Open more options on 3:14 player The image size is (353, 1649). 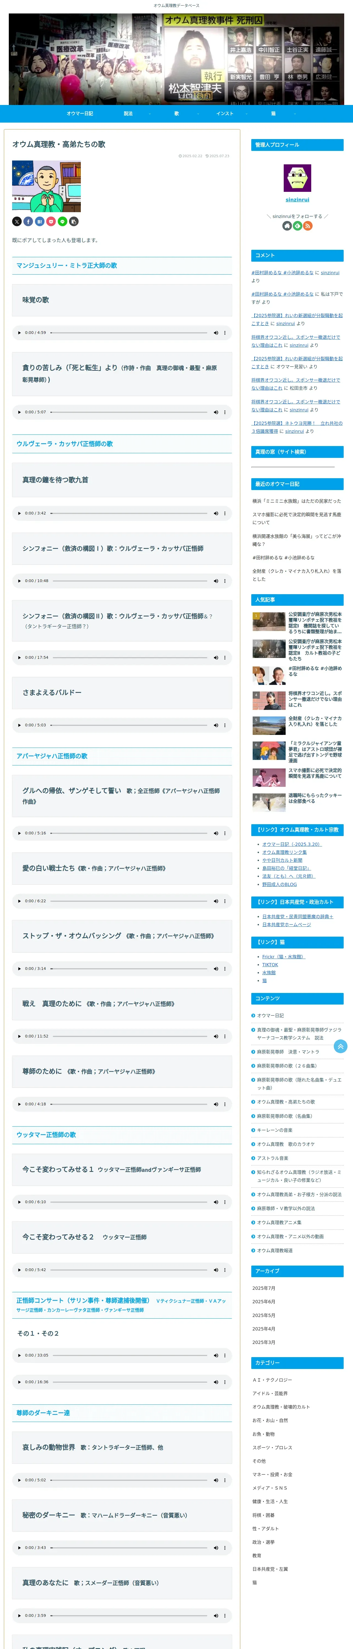[225, 969]
